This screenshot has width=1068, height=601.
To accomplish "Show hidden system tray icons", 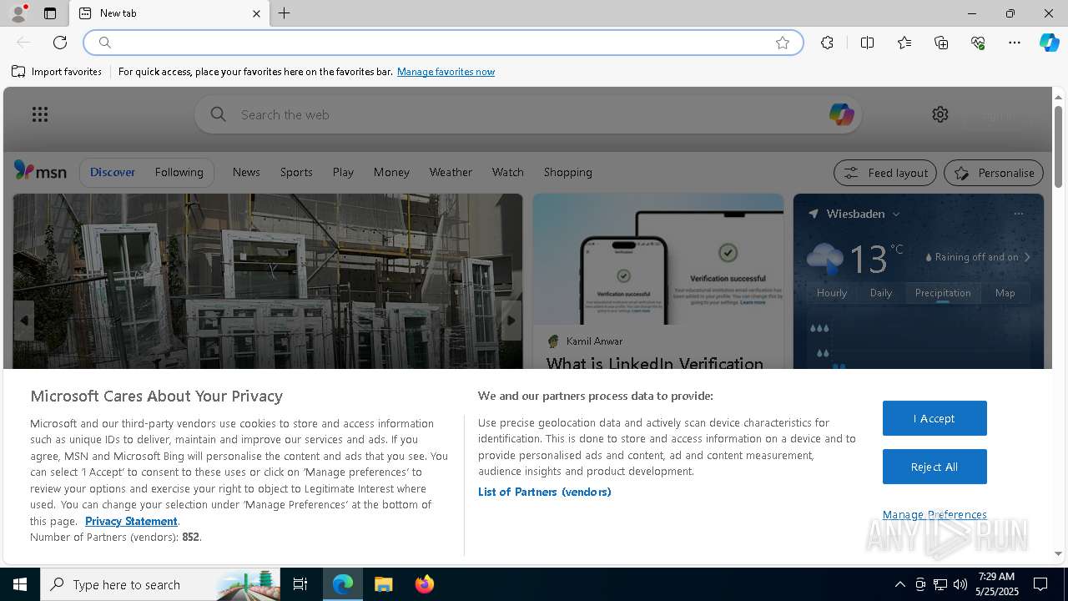I will [x=899, y=584].
